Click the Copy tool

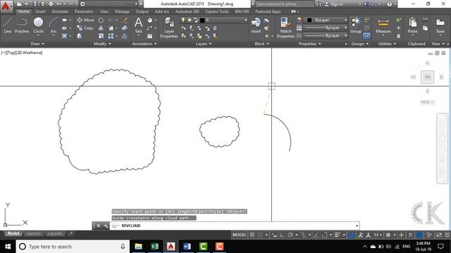[x=85, y=28]
